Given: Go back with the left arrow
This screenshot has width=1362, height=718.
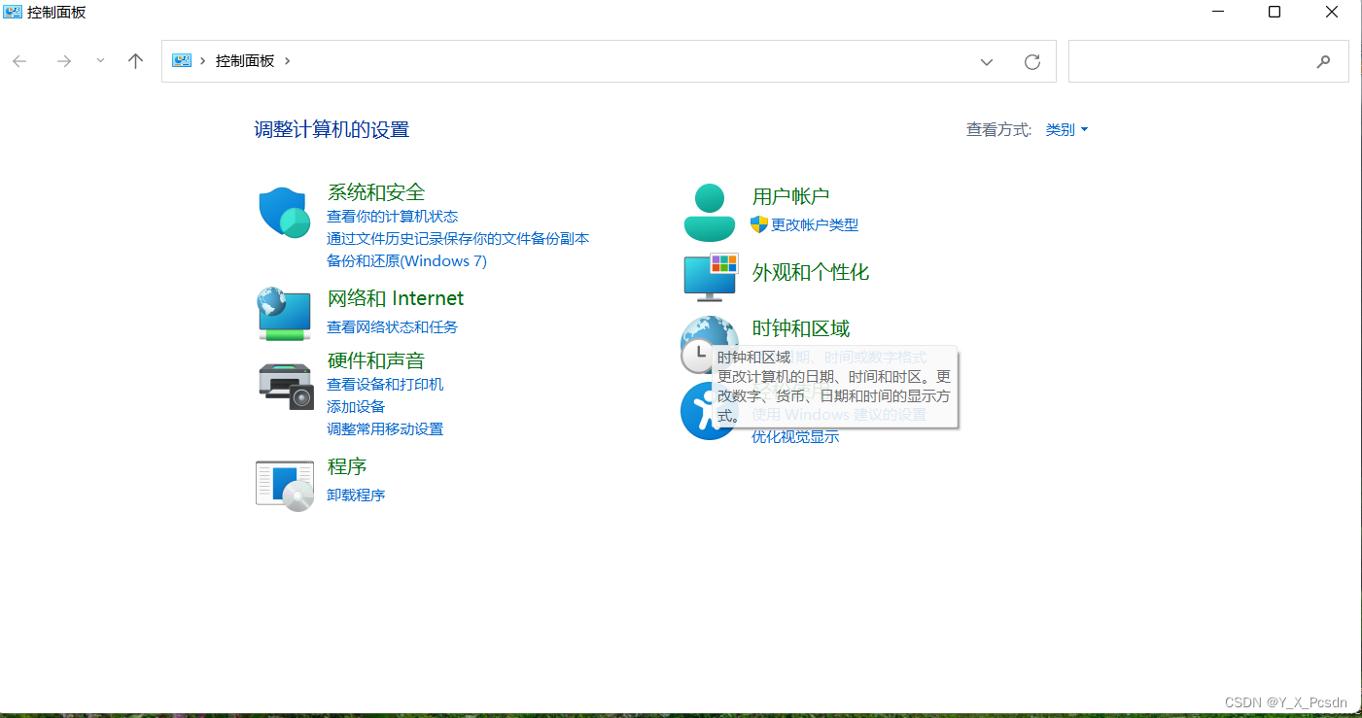Looking at the screenshot, I should [19, 61].
